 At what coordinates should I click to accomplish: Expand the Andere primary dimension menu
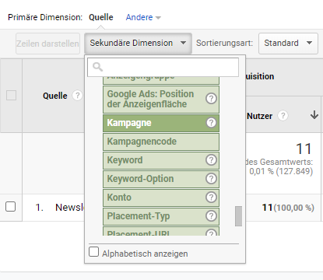[x=143, y=17]
